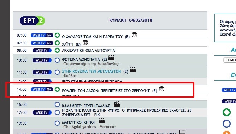236x134 pixels.
Task: Click the clapperboard icon beside ΦΩΤΕΙΝΑ ΜΟΝΟΠΑΤΙΑ
Action: (111, 58)
